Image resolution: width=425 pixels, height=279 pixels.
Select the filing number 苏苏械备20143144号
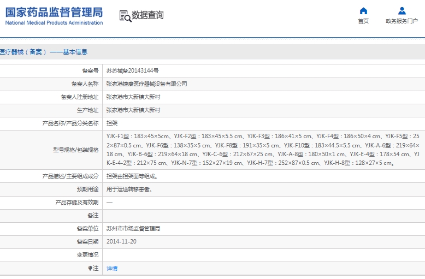pyautogui.click(x=133, y=70)
